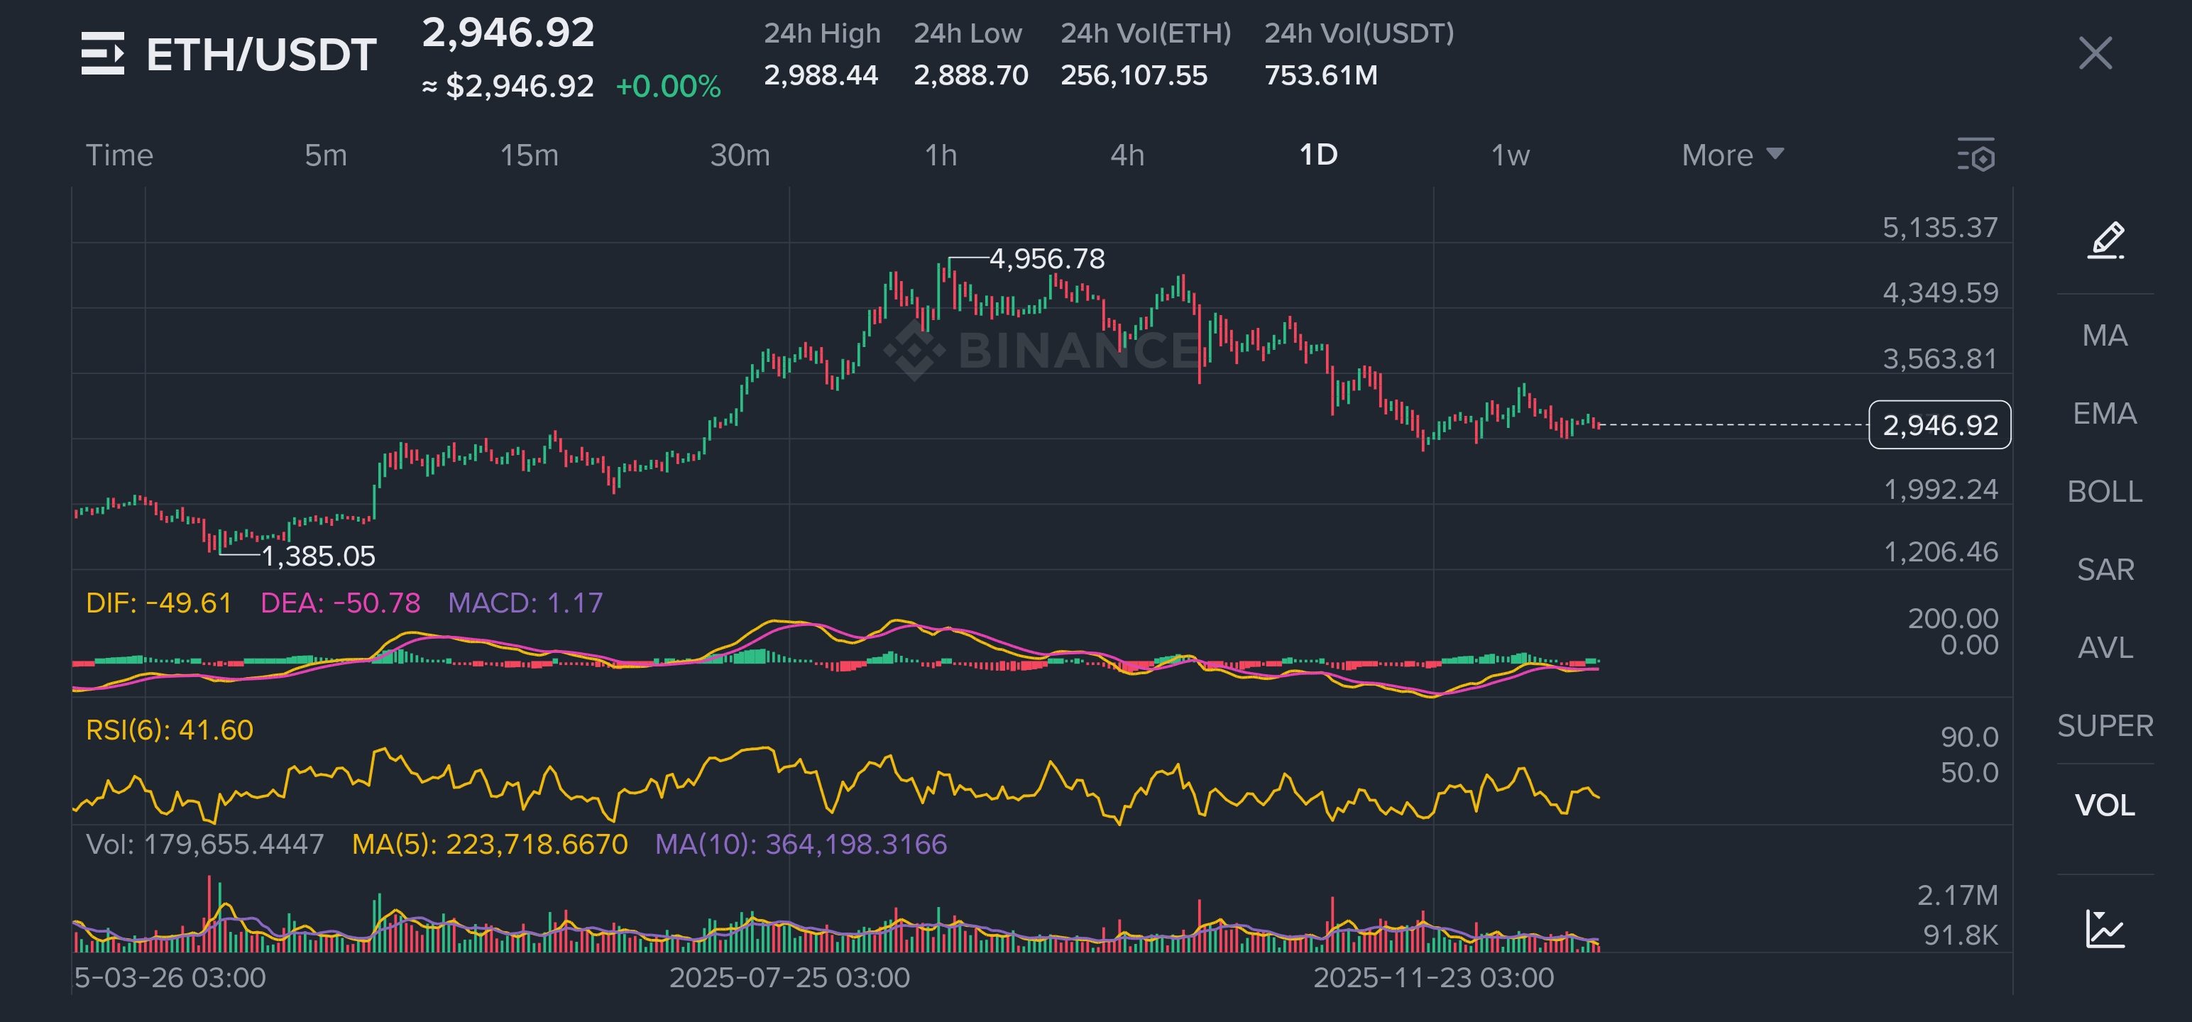The image size is (2192, 1022).
Task: Turn on SAR indicator
Action: (x=2105, y=569)
